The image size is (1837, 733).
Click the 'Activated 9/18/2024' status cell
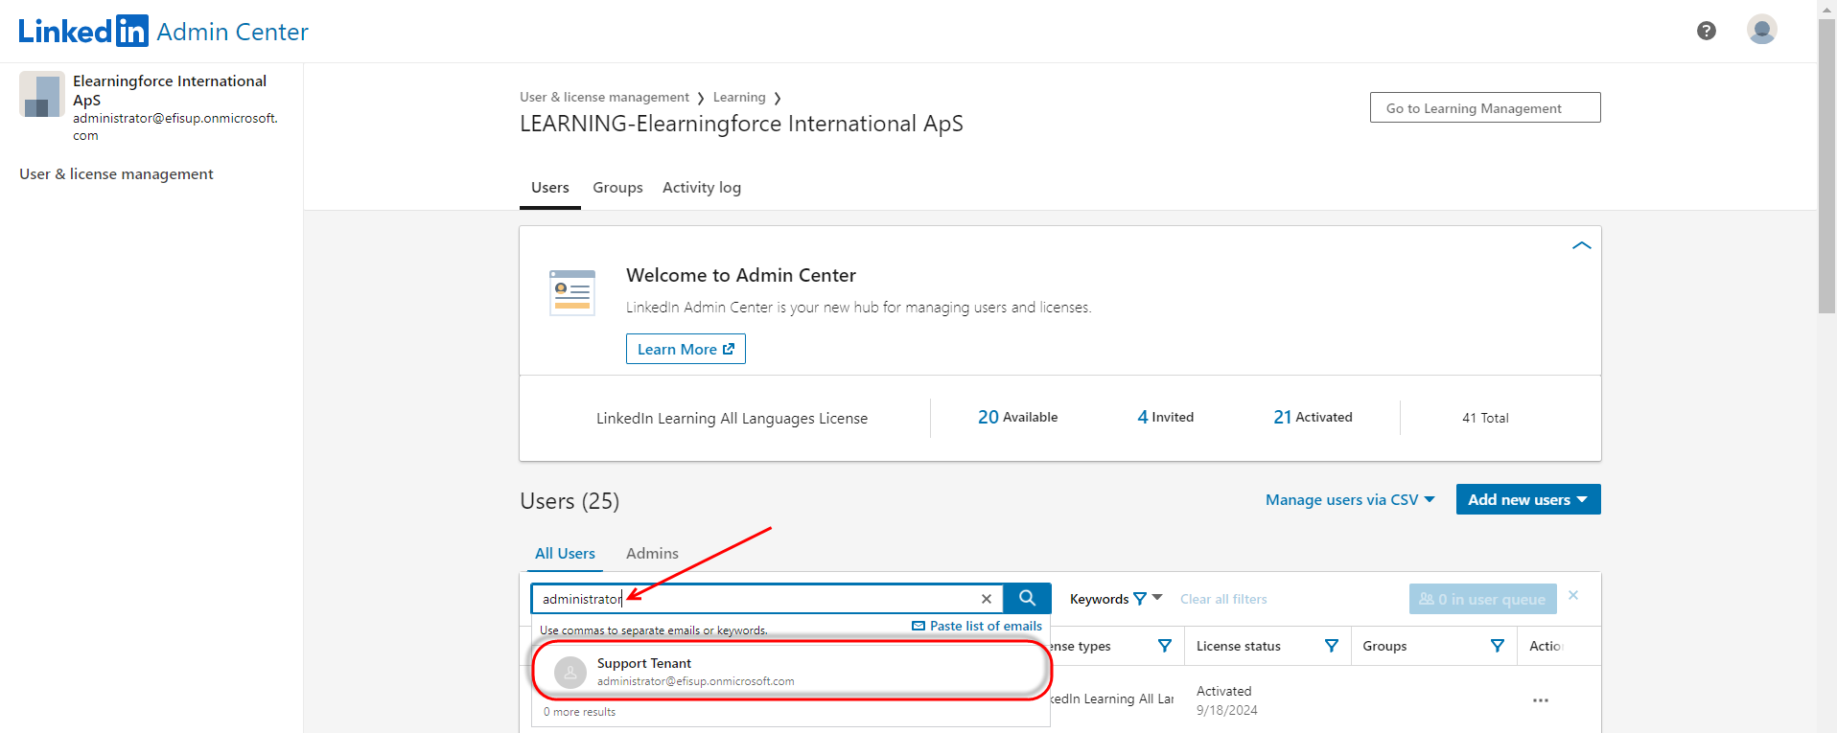(1227, 700)
